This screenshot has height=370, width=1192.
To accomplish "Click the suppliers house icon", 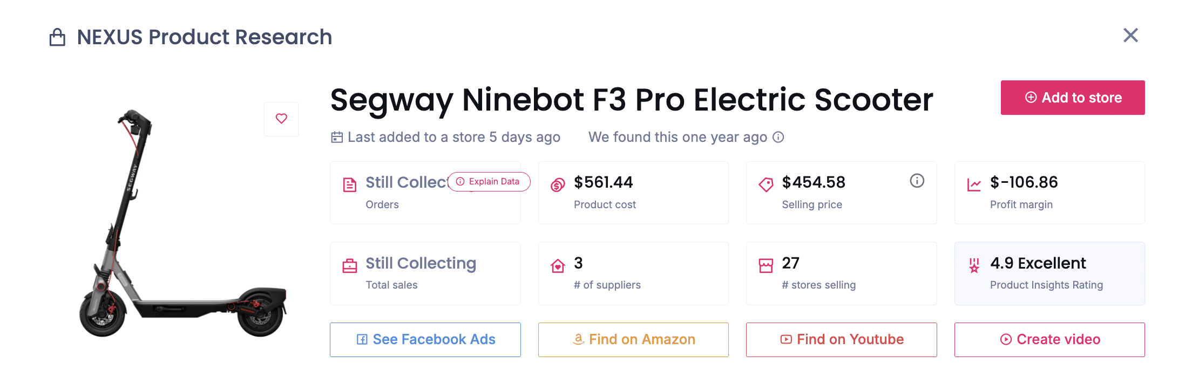I will click(558, 266).
